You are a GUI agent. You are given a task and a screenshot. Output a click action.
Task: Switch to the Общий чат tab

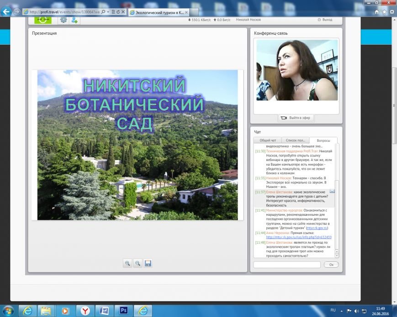268,140
